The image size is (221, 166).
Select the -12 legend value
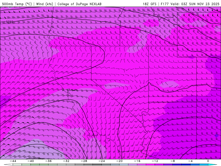(155, 161)
